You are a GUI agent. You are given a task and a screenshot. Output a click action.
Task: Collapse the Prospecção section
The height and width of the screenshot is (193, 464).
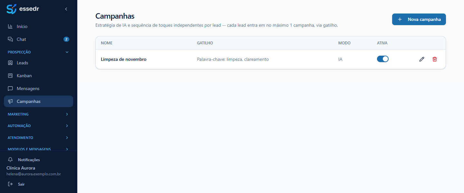point(39,52)
